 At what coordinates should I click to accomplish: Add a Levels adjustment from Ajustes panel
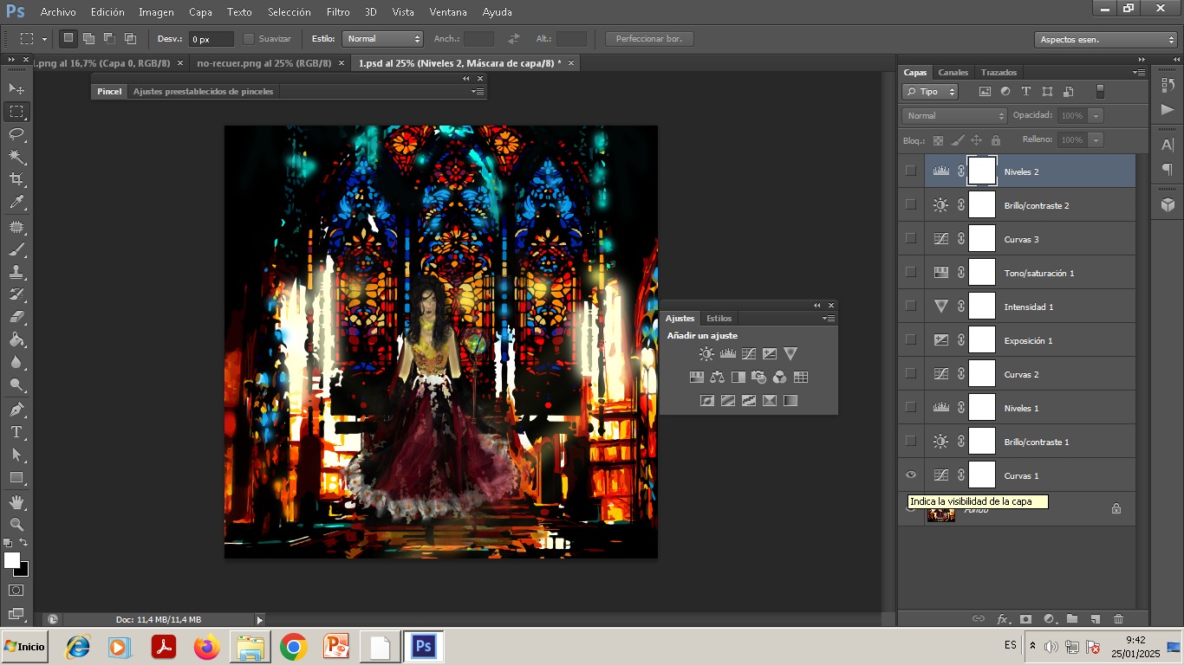point(728,353)
